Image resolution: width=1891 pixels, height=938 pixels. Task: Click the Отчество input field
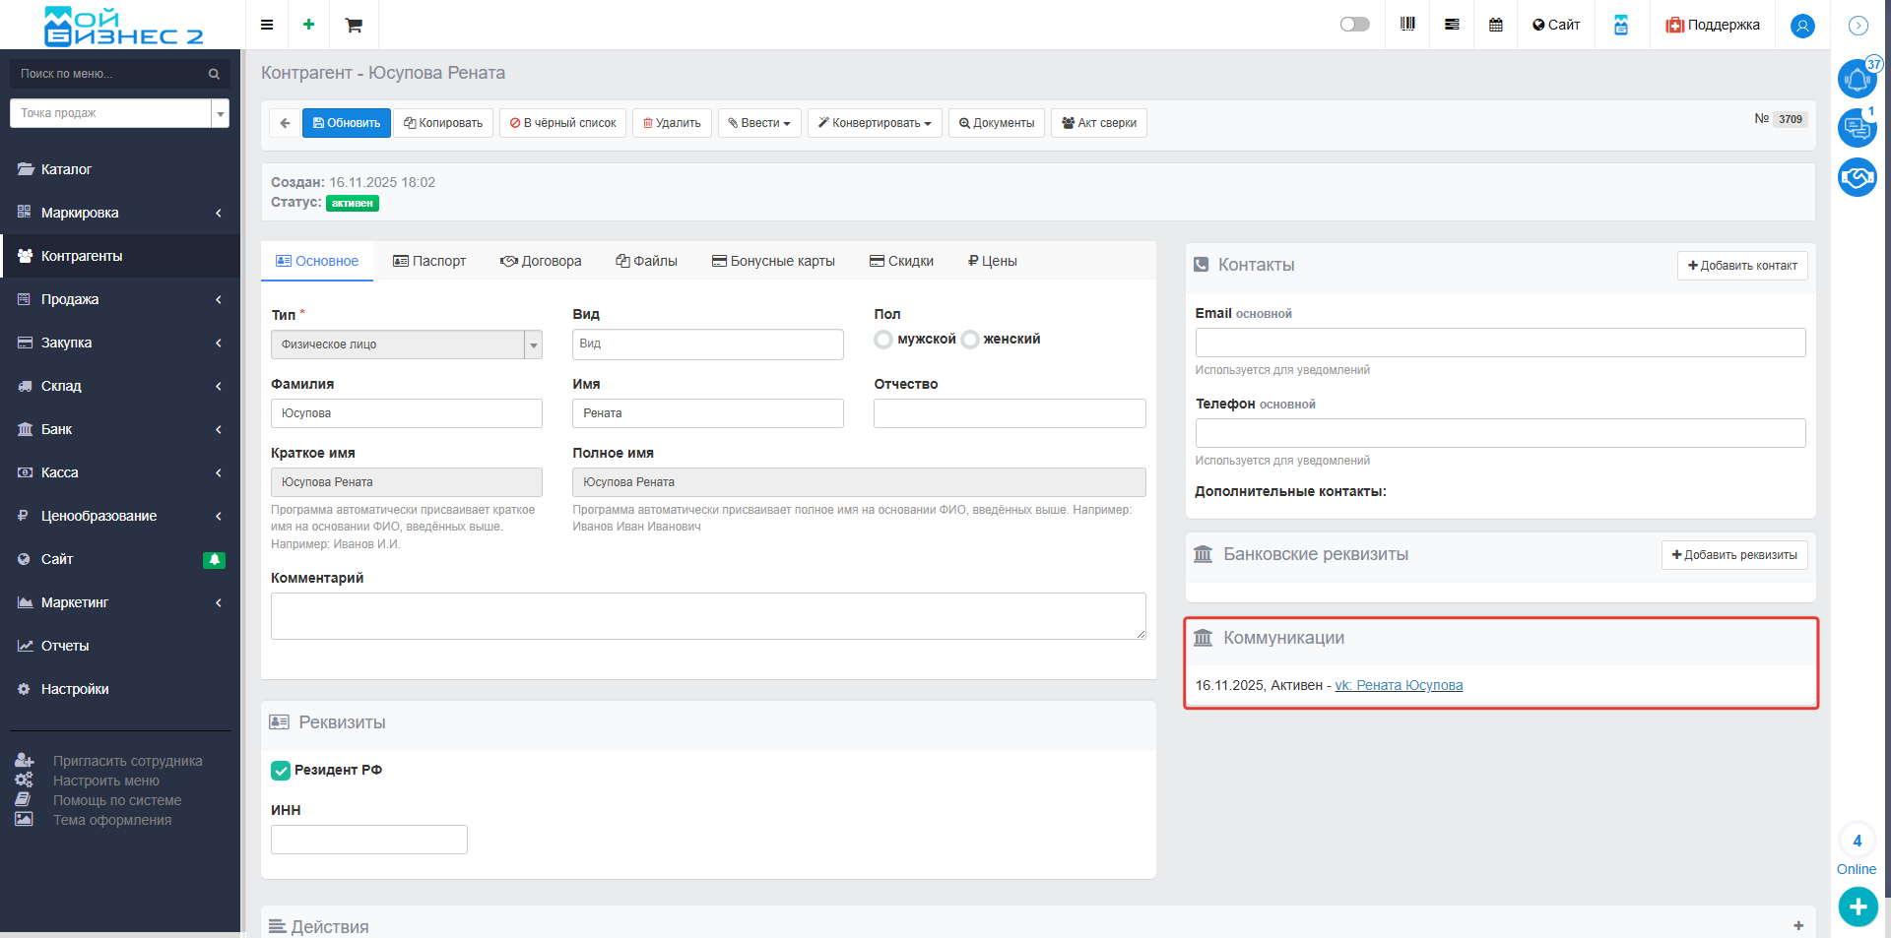(1009, 413)
